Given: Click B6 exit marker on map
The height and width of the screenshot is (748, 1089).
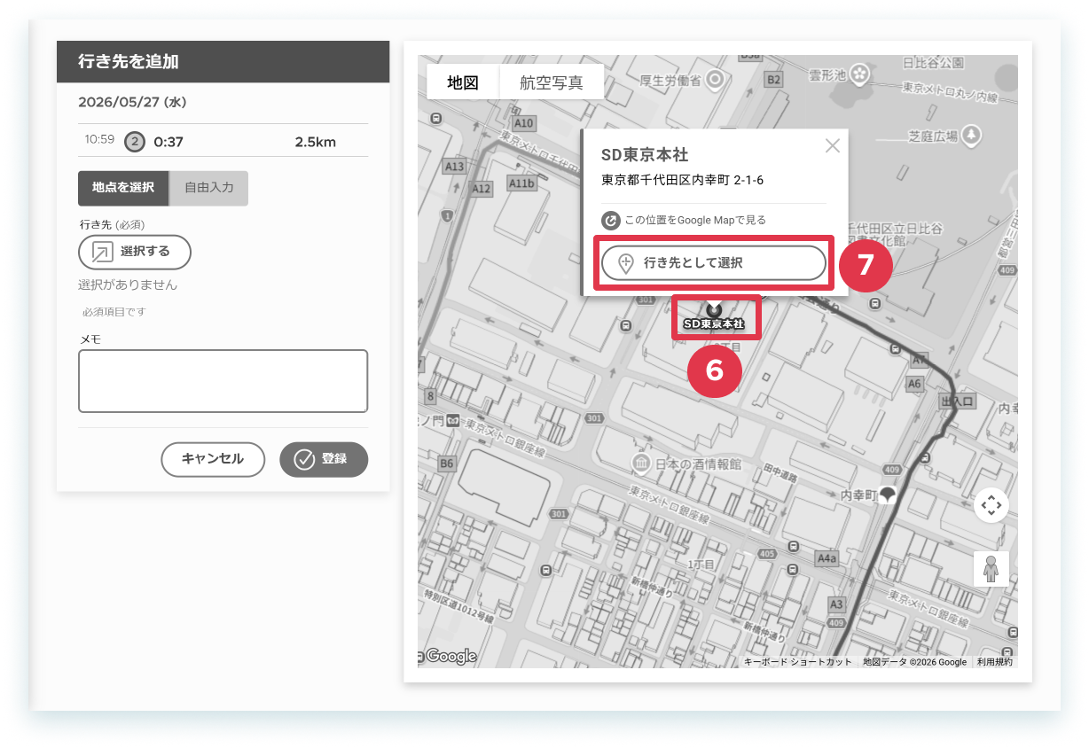Looking at the screenshot, I should (x=447, y=463).
